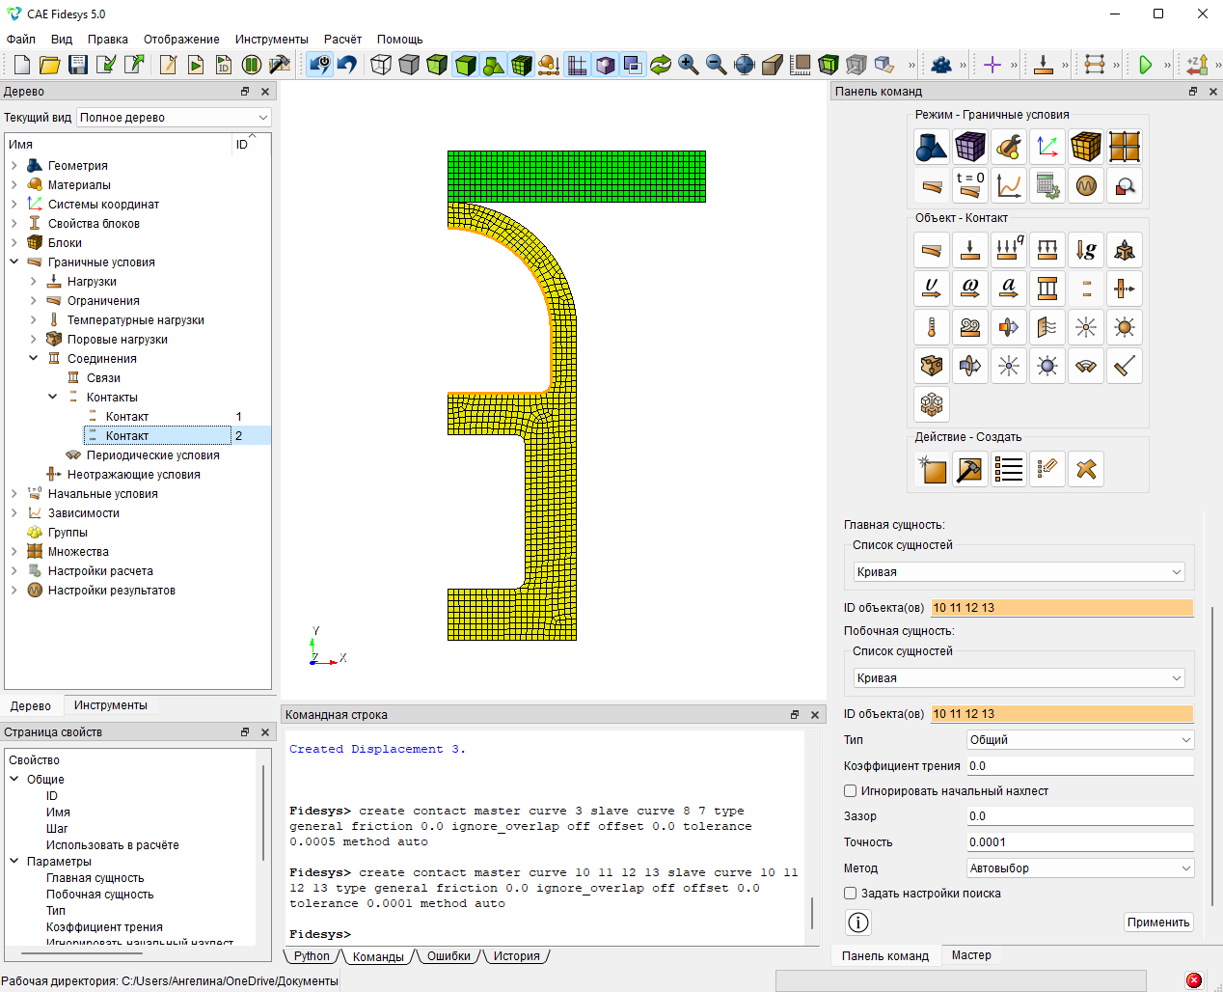Close the Командная строка panel

(x=815, y=715)
